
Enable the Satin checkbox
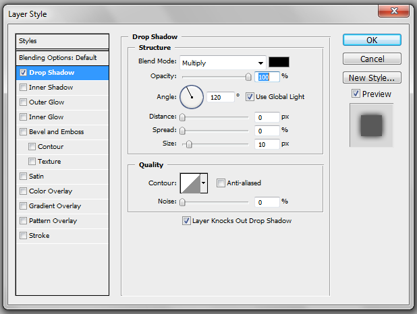click(x=23, y=176)
